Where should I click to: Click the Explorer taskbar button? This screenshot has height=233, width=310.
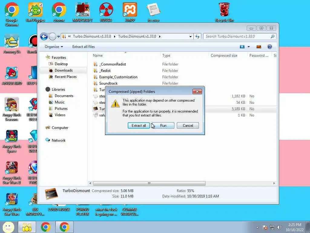click(27, 227)
